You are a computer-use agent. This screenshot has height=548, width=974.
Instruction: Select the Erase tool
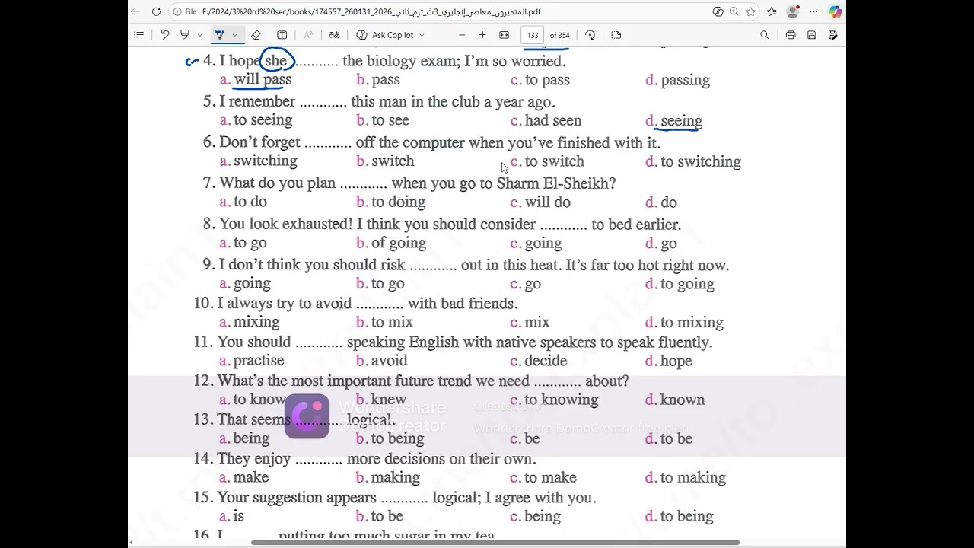click(x=256, y=35)
